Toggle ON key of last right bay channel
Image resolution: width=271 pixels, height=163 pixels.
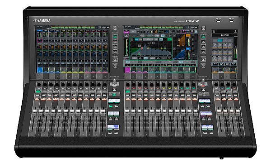pos(236,99)
